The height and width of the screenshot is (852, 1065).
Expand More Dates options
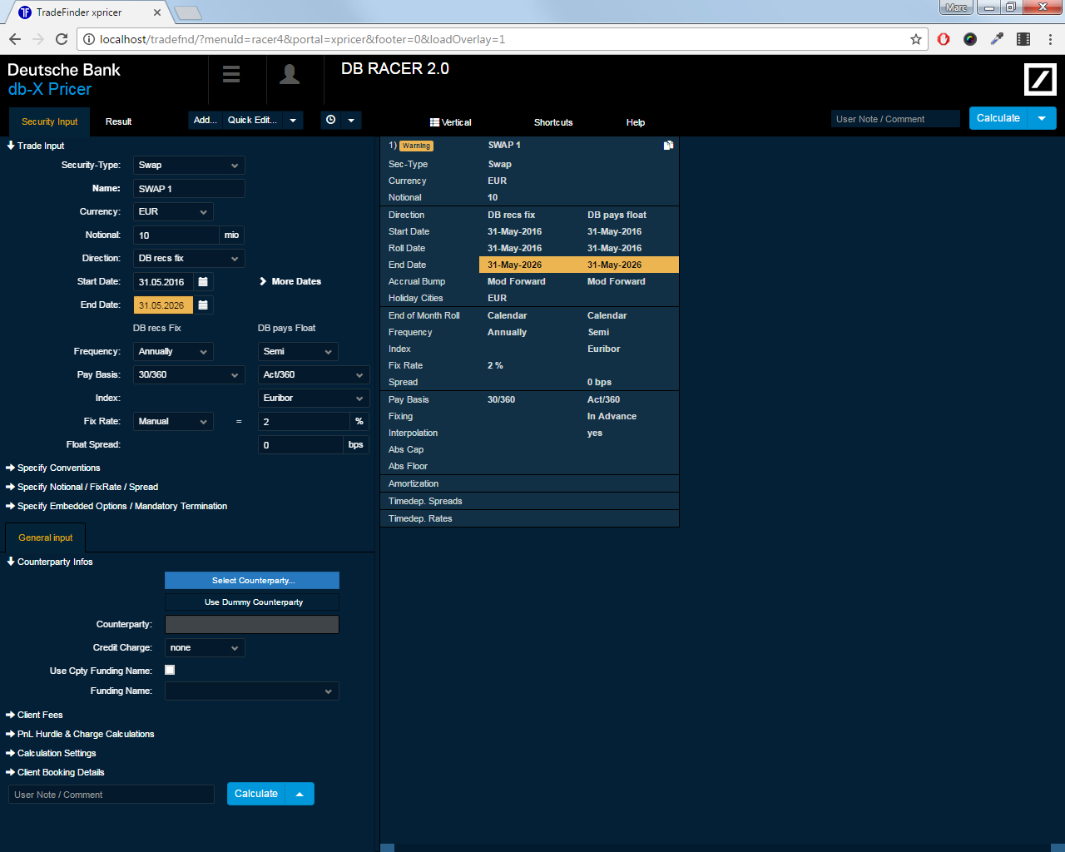290,281
